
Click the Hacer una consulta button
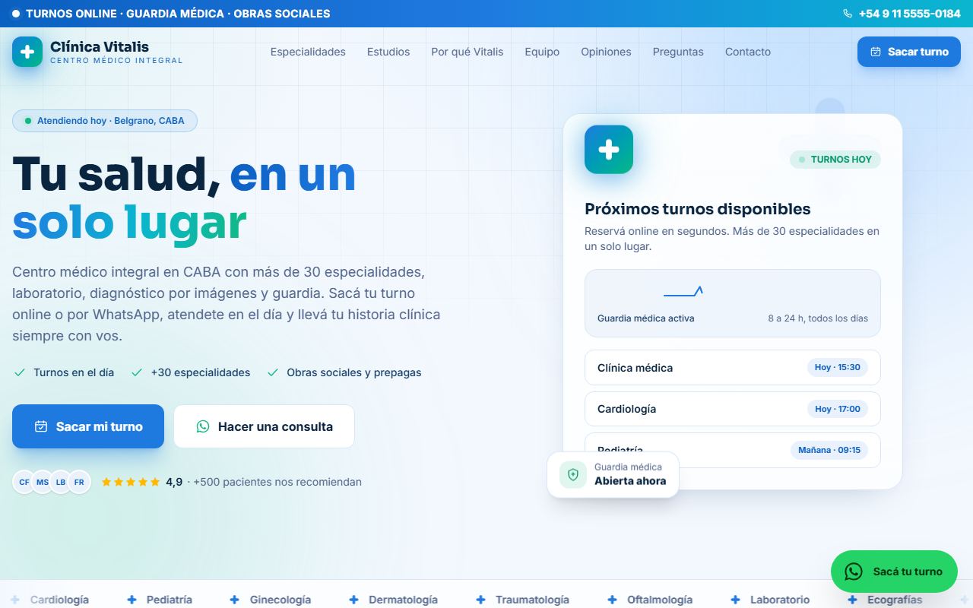264,426
